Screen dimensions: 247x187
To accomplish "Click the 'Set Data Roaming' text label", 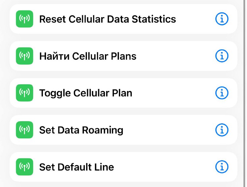I will pyautogui.click(x=81, y=130).
